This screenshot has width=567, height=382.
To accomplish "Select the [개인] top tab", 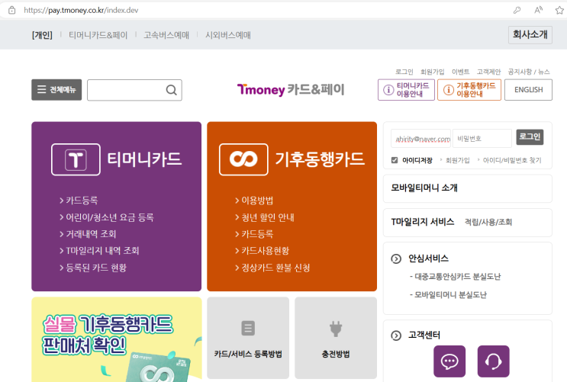I will point(42,35).
